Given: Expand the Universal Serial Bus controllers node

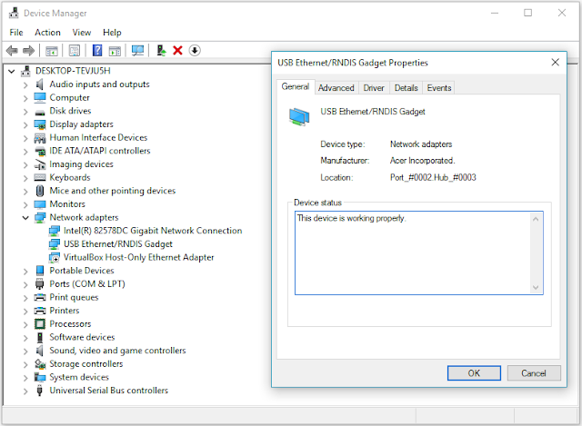Looking at the screenshot, I should [x=25, y=391].
